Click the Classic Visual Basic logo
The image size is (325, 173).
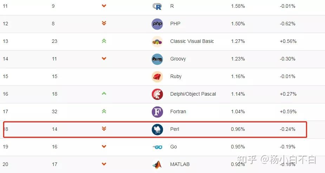coord(157,41)
